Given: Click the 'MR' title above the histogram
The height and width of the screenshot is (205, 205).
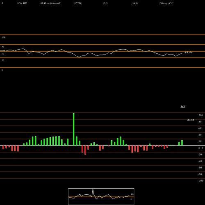Looking at the screenshot, I should [183, 107].
